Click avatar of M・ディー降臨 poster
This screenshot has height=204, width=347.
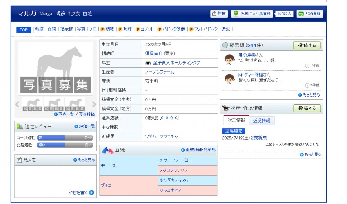229,79
